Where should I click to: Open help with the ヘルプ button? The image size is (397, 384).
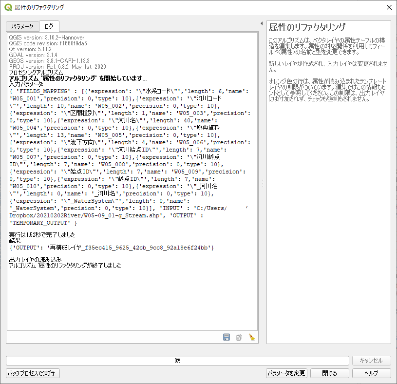coord(371,373)
